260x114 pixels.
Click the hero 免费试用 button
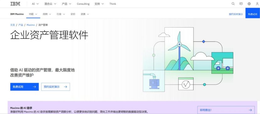(24, 87)
